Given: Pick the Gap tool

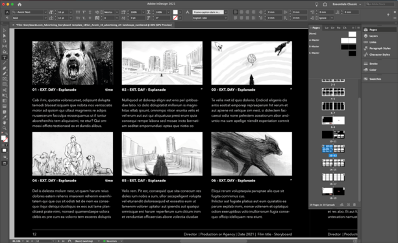Looking at the screenshot, I should [x=5, y=46].
